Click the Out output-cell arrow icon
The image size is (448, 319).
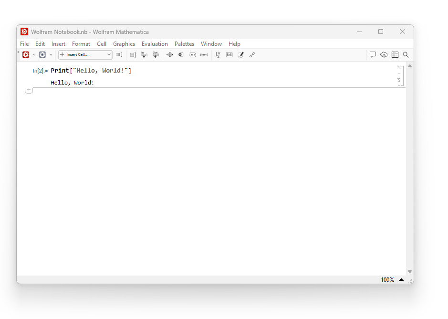click(156, 54)
